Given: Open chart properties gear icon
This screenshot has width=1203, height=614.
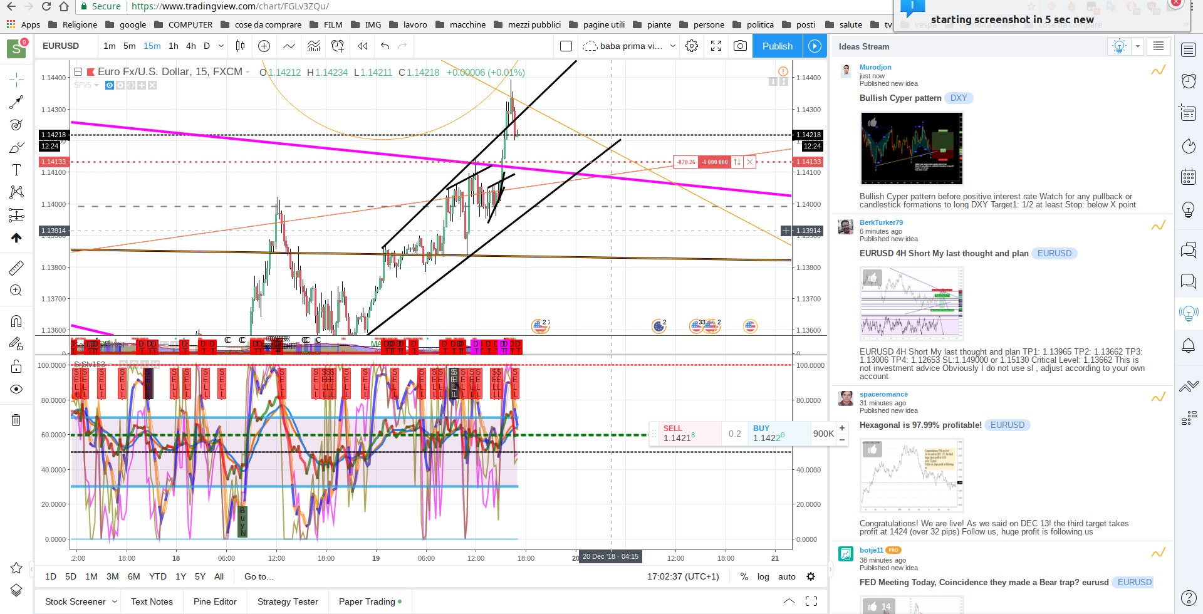Looking at the screenshot, I should point(692,46).
